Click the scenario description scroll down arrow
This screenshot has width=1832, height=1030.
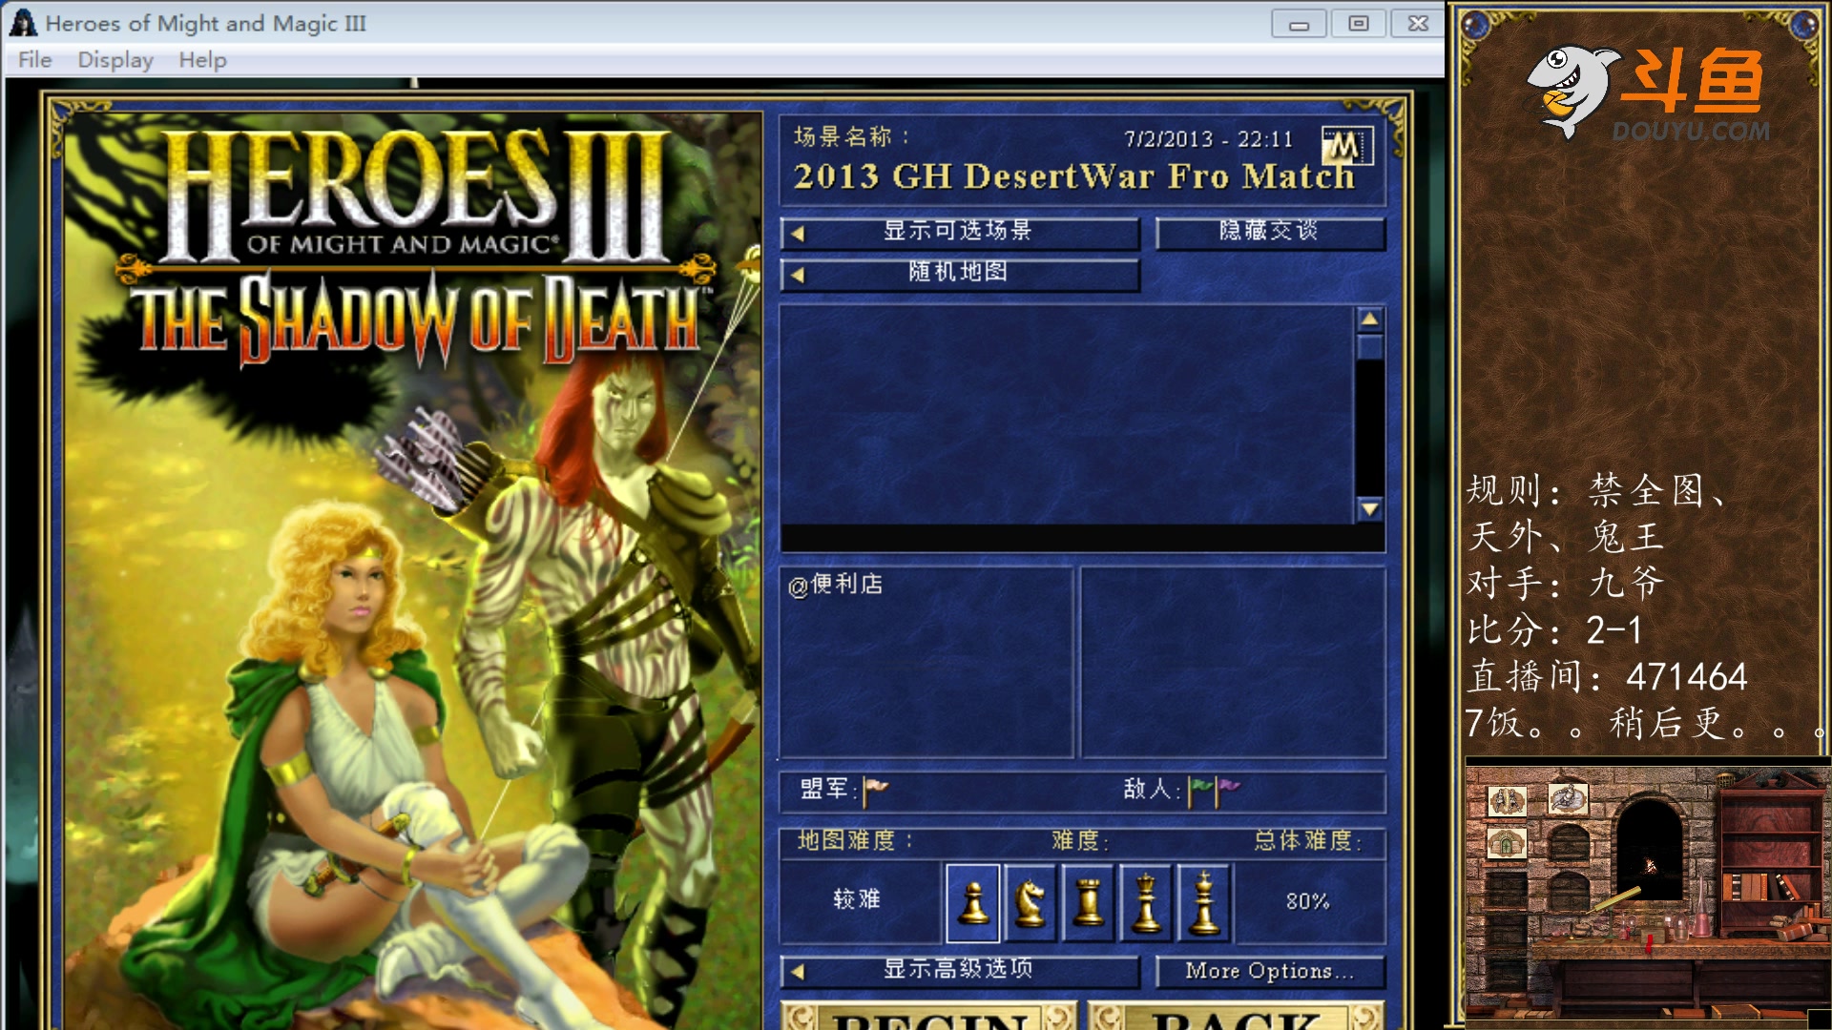(1369, 509)
